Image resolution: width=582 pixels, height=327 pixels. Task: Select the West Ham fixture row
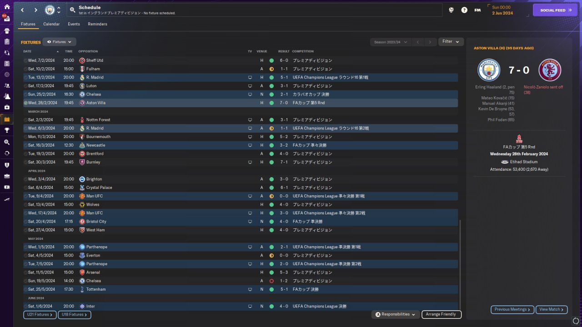point(241,230)
